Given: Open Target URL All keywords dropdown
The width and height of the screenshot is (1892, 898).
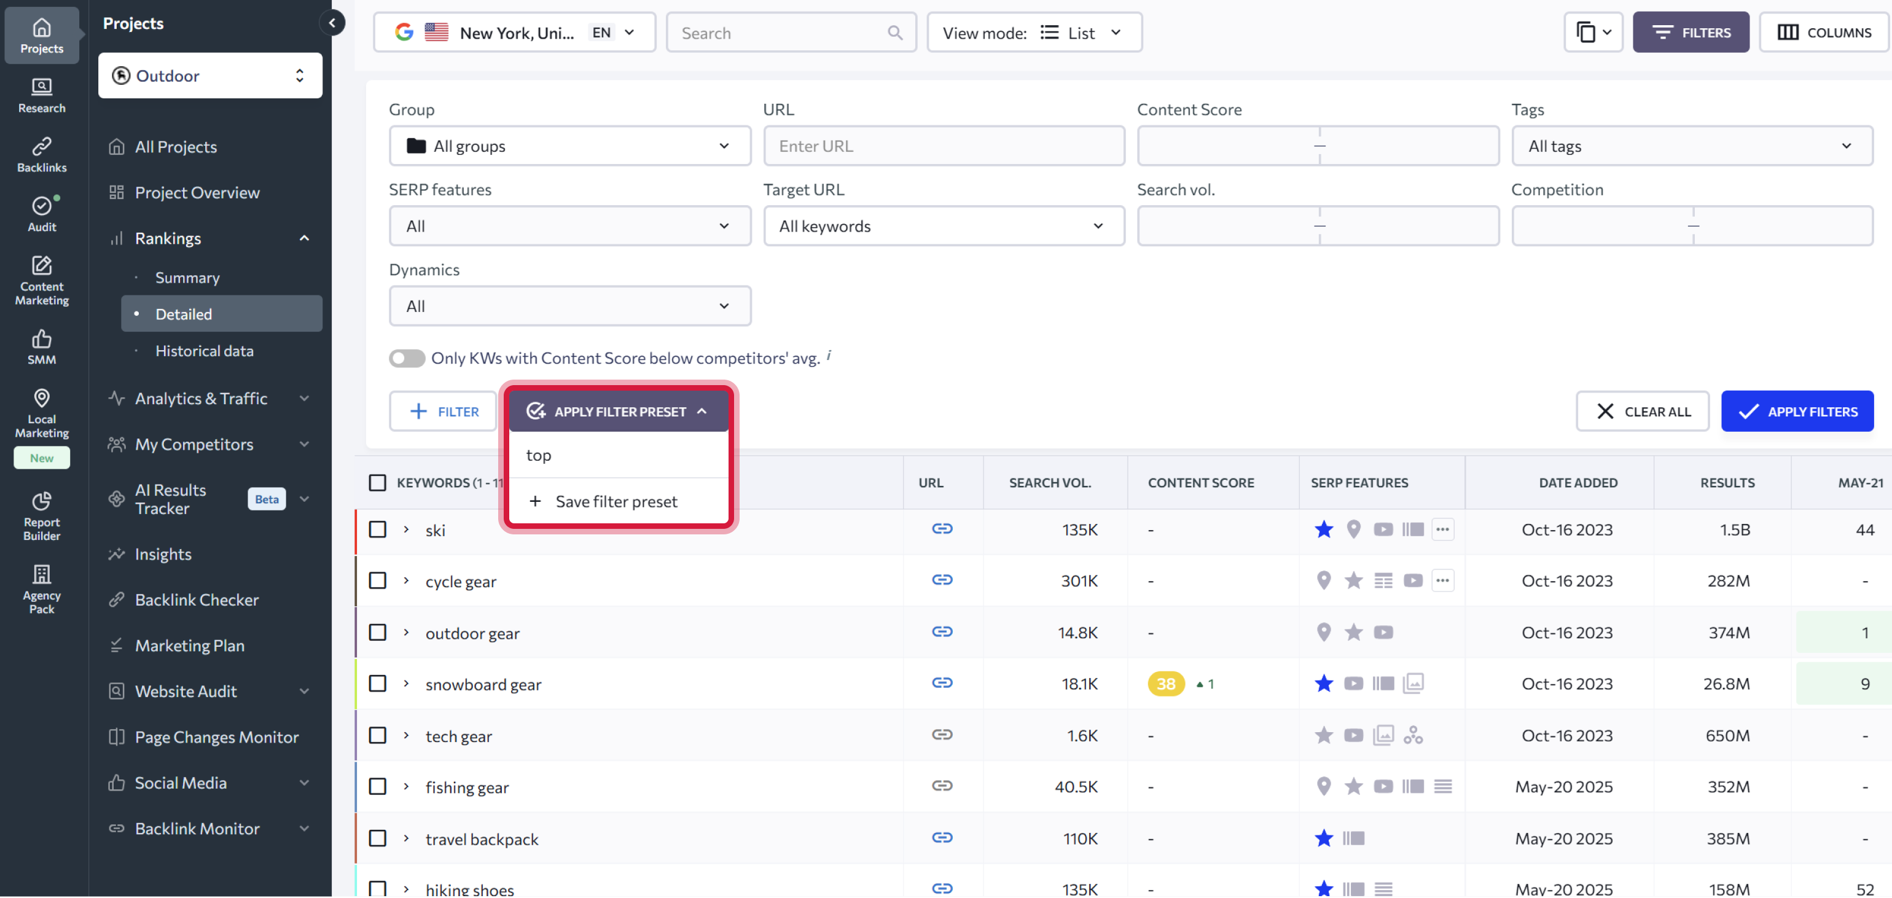Looking at the screenshot, I should 944,226.
